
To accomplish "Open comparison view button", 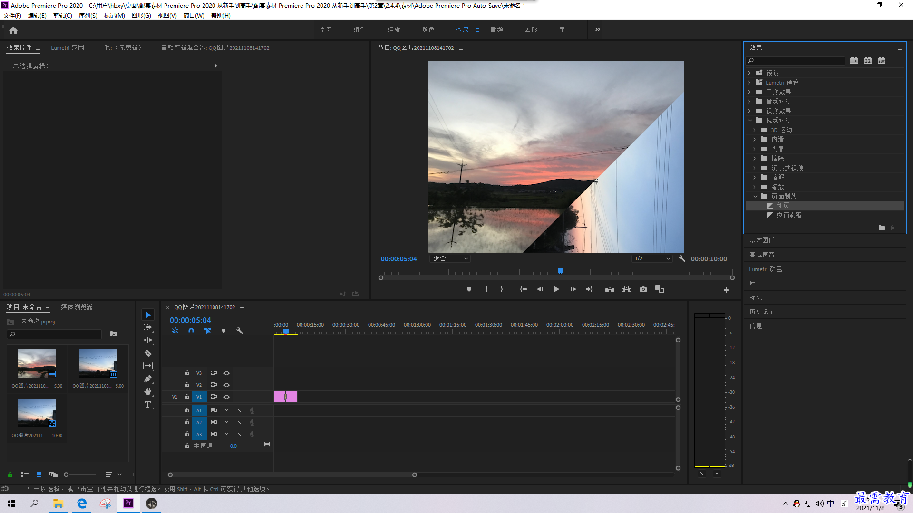I will 660,289.
